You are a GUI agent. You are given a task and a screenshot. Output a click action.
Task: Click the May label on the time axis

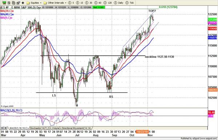point(42,135)
